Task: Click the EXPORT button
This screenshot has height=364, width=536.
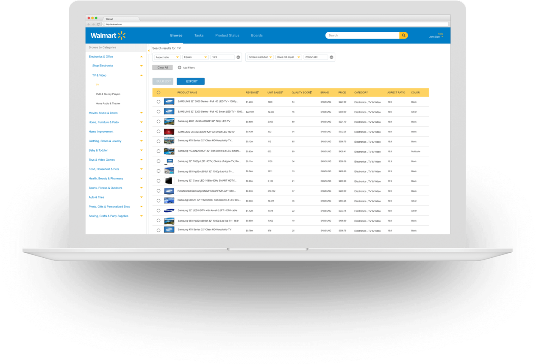Action: coord(191,81)
